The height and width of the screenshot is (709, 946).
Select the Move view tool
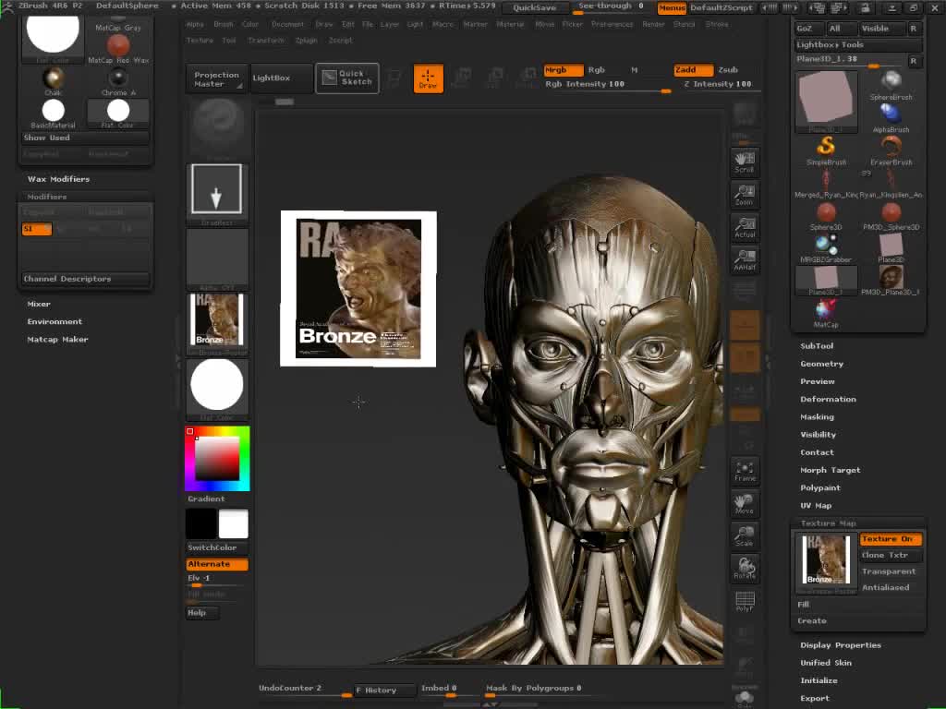[745, 503]
